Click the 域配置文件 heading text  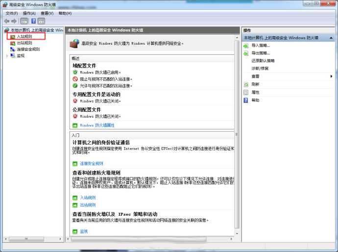point(84,66)
